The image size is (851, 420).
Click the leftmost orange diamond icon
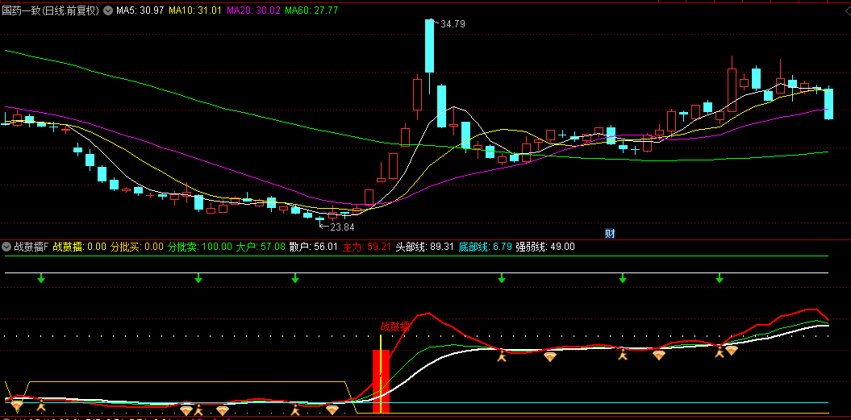pos(17,405)
